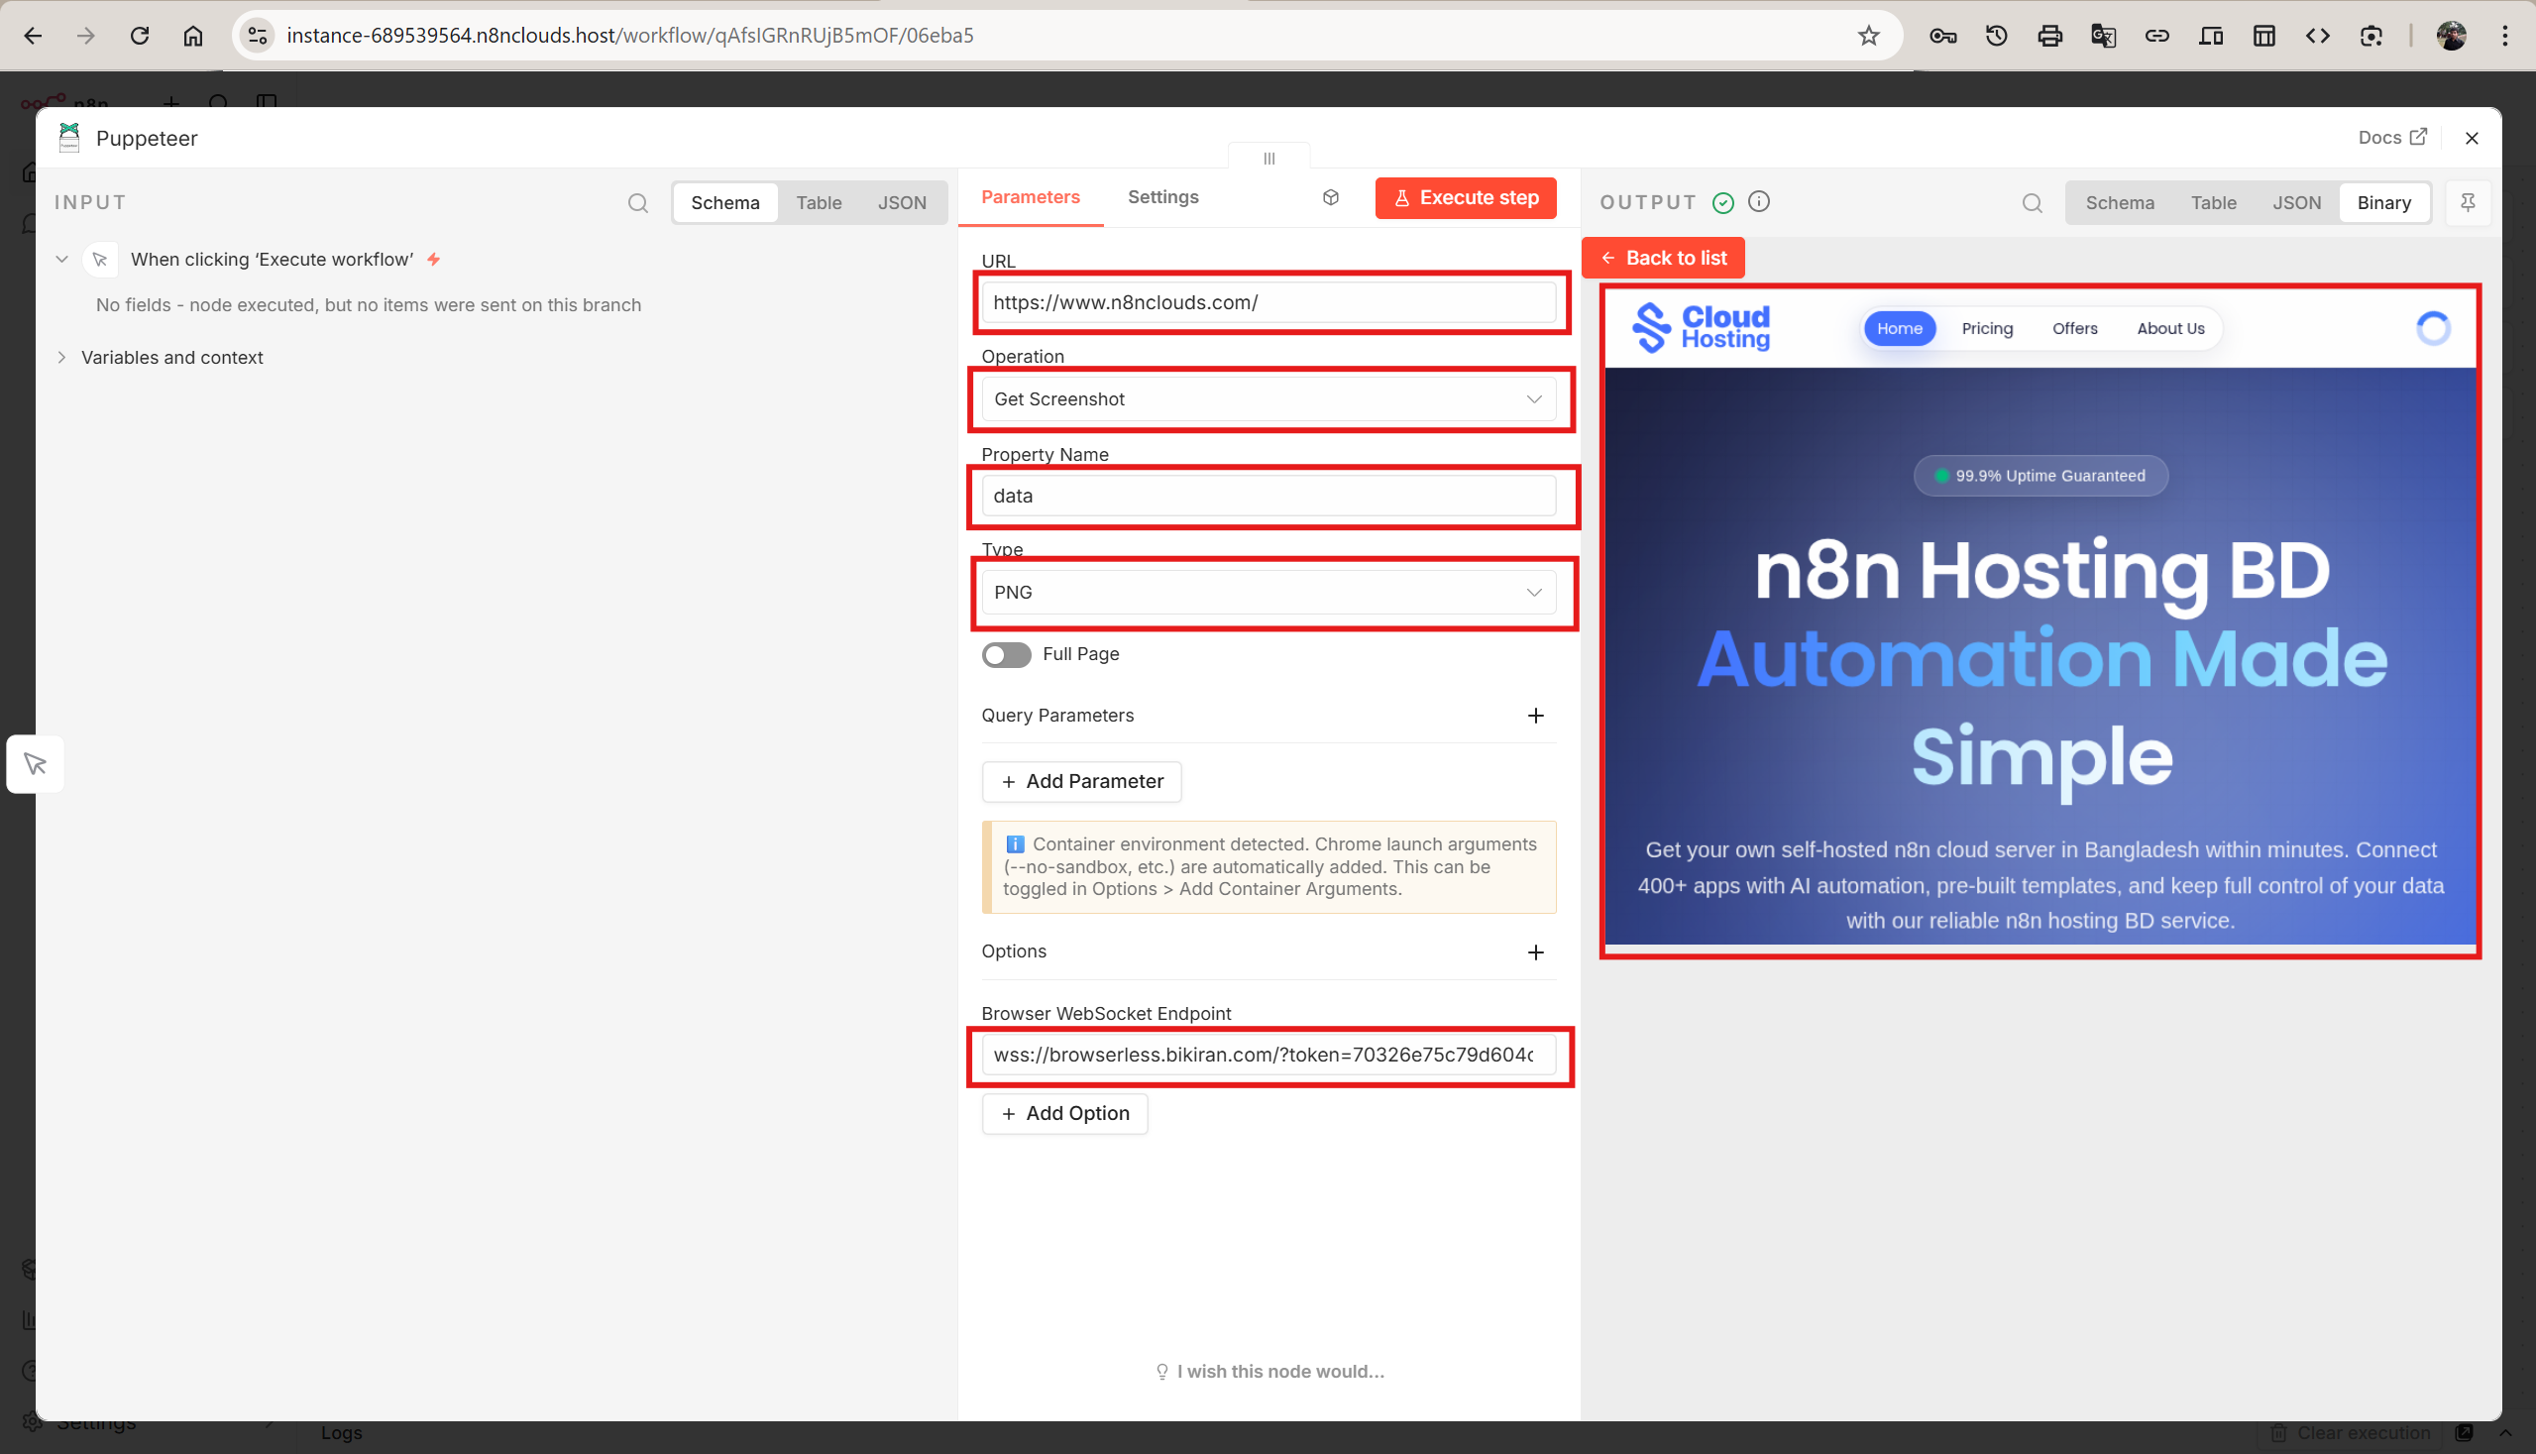Add a Query Parameters entry with plus icon
The height and width of the screenshot is (1454, 2536).
[1536, 716]
